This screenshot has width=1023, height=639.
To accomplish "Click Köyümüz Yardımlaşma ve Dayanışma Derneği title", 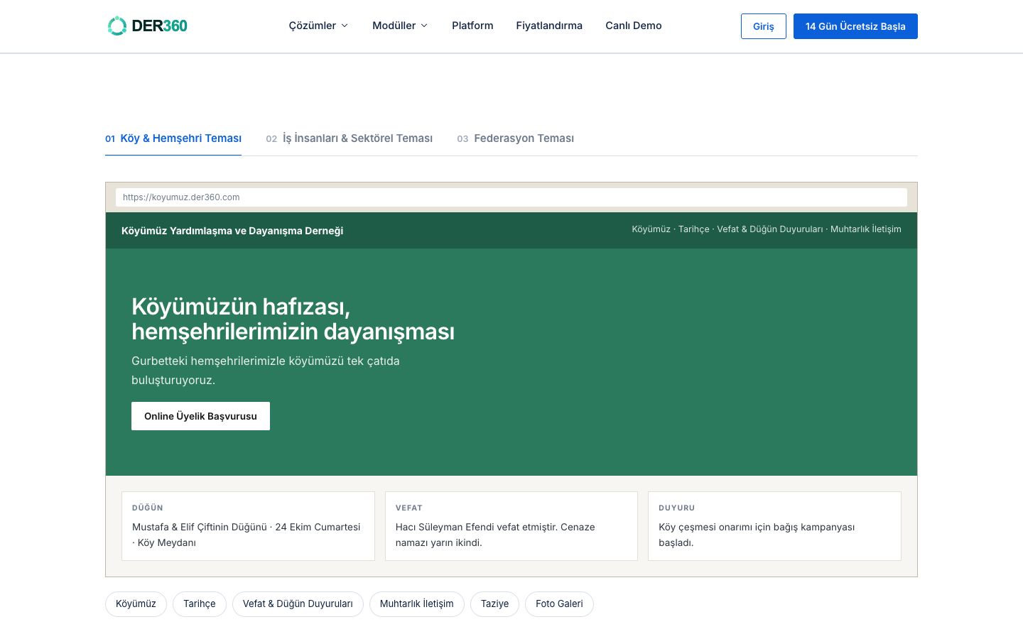I will click(x=232, y=231).
